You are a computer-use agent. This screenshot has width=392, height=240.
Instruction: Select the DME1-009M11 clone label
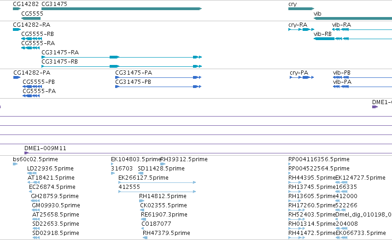tap(45, 148)
